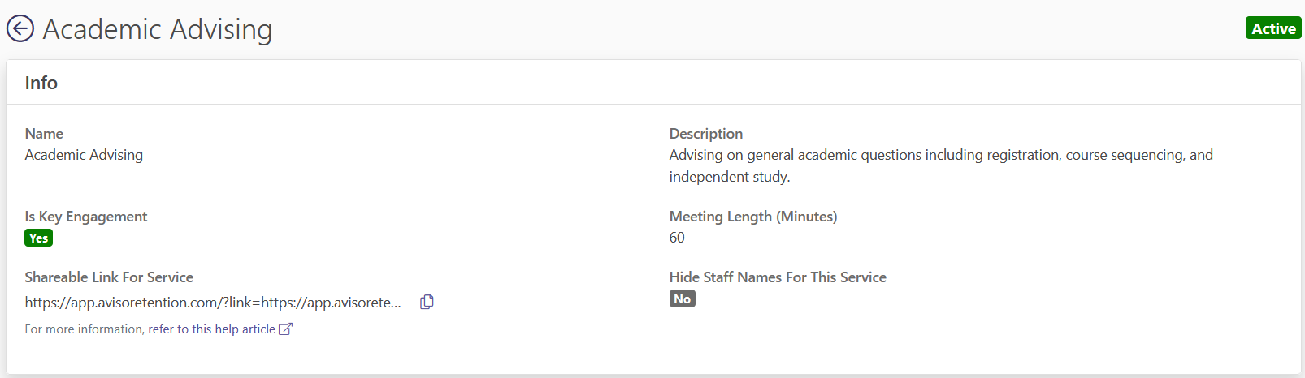This screenshot has width=1305, height=378.
Task: Open the 'refer to this help article' link
Action: click(211, 329)
